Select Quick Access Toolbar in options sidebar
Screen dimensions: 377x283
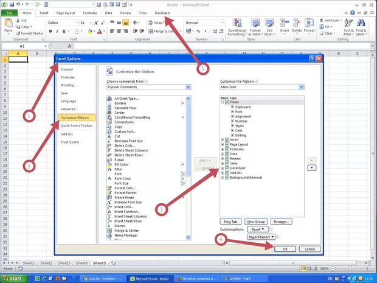point(77,125)
